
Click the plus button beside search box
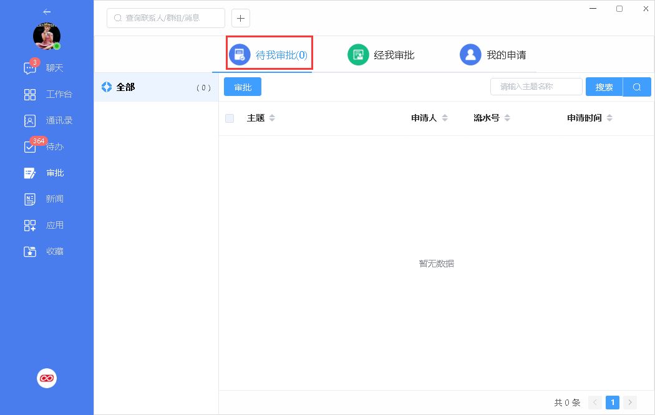click(241, 18)
